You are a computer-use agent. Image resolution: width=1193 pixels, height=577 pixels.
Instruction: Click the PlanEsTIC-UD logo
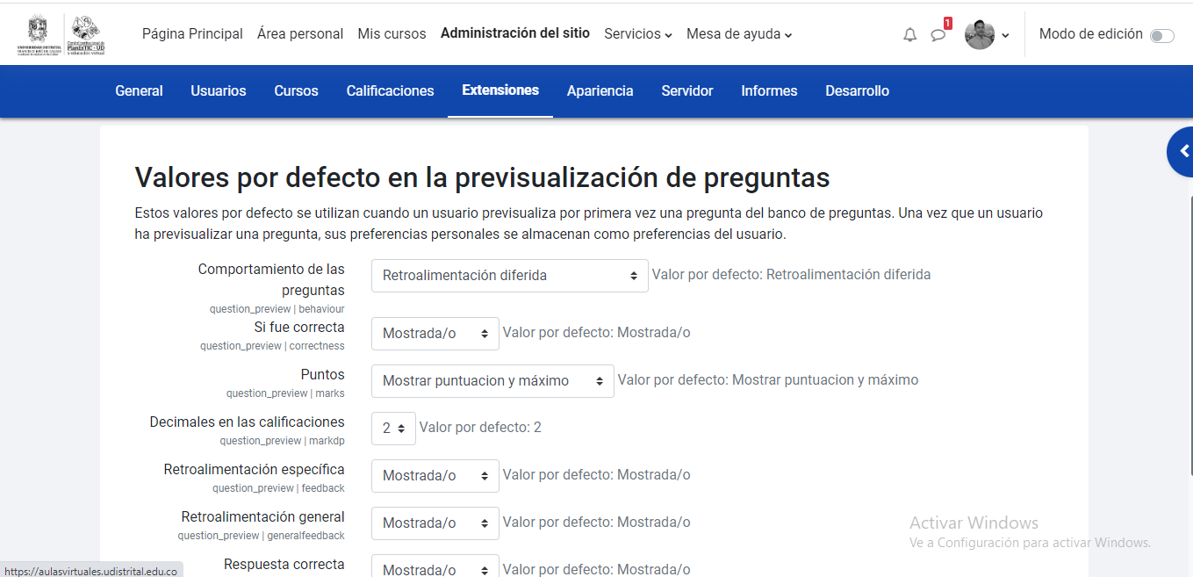point(84,33)
